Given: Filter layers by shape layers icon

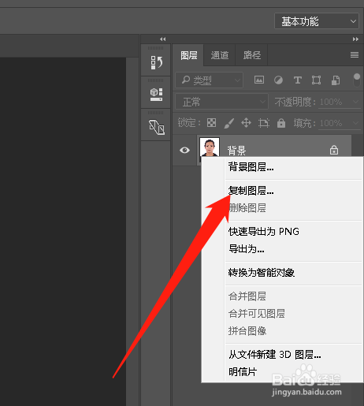Looking at the screenshot, I should pyautogui.click(x=316, y=80).
